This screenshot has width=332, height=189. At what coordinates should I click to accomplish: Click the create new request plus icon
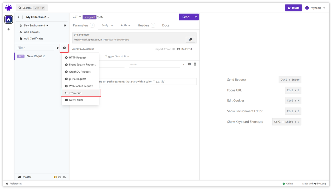[64, 48]
